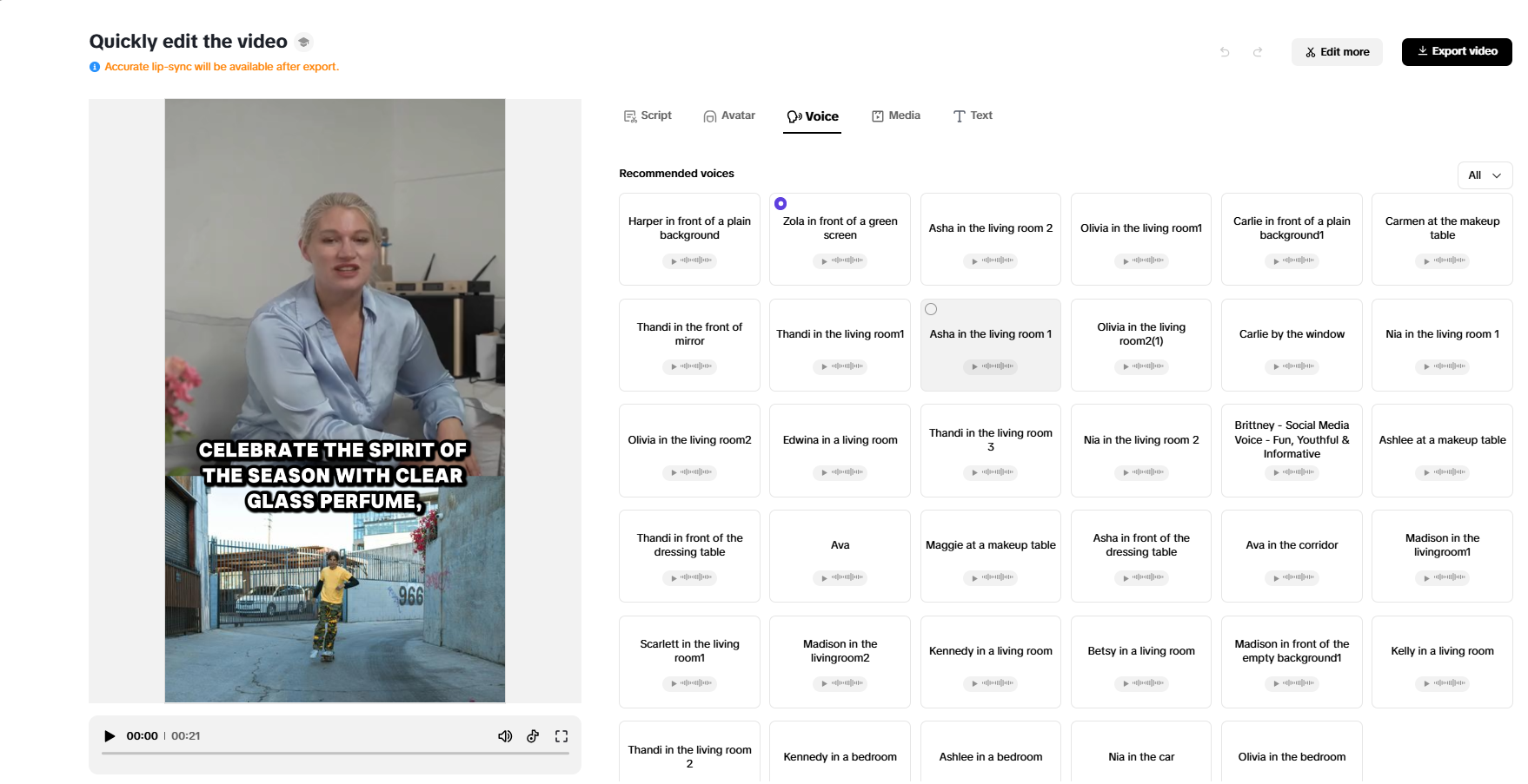Screen dimensions: 1528x784
Task: Open the Edit more panel
Action: coord(1337,51)
